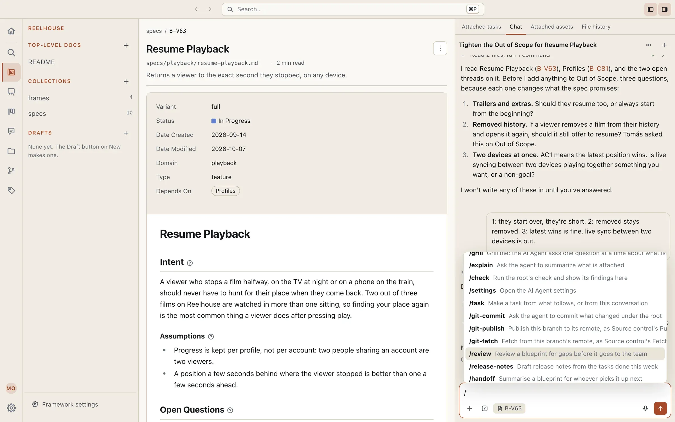
Task: Open the presentation board icon in sidebar
Action: pos(11,92)
